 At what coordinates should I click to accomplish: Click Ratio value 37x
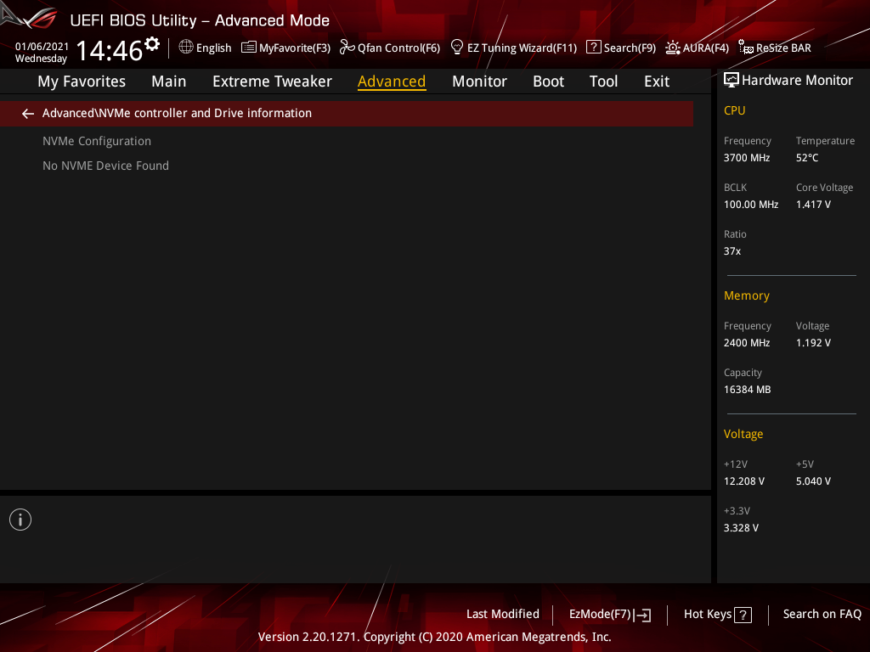coord(732,251)
